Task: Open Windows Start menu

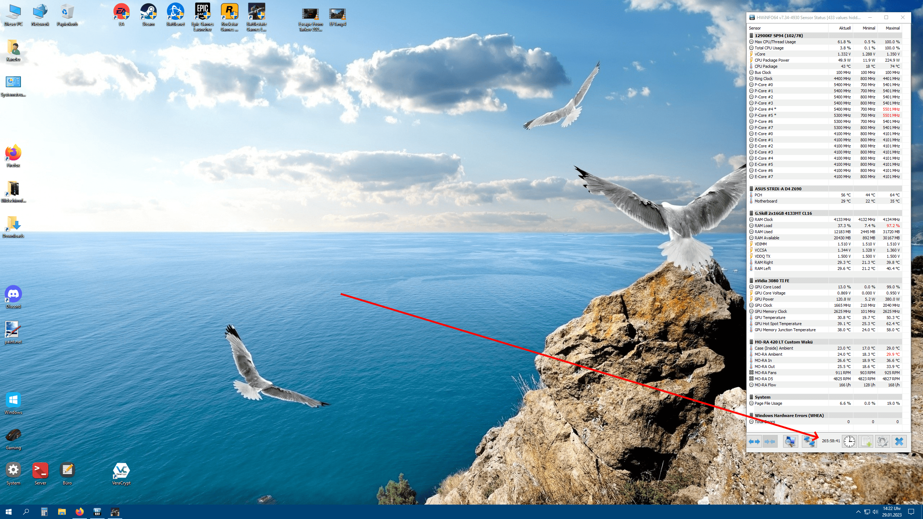Action: [9, 512]
